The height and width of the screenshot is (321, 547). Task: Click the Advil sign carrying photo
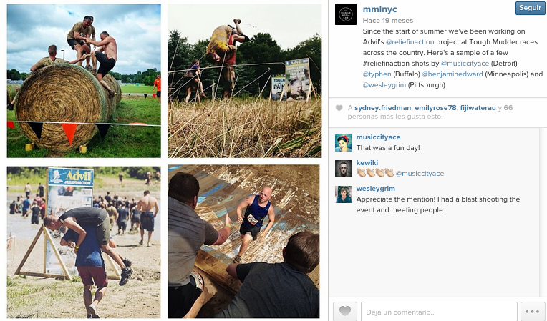[84, 242]
